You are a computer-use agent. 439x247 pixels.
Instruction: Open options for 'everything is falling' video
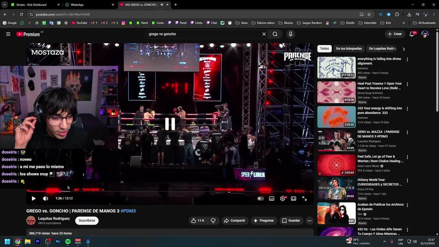pos(407,59)
